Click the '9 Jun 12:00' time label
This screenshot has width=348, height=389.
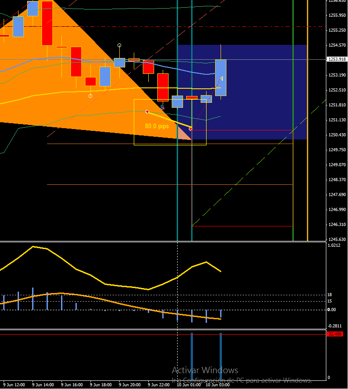pos(14,385)
